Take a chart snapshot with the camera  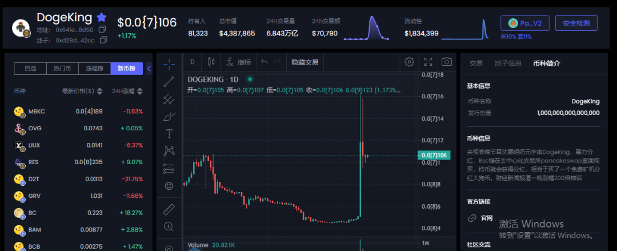(x=446, y=62)
